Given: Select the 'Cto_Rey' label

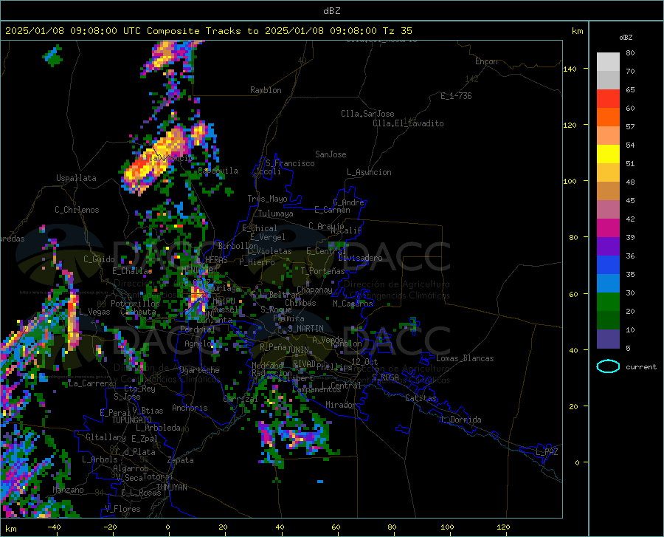Looking at the screenshot, I should [139, 389].
